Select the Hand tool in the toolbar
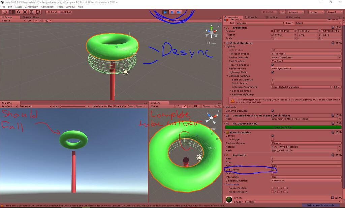This screenshot has width=345, height=208. (5, 12)
